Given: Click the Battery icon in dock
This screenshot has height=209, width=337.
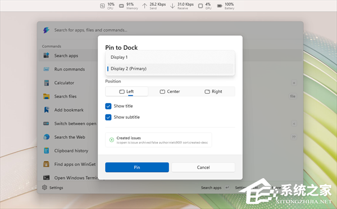Looking at the screenshot, I should [220, 6].
